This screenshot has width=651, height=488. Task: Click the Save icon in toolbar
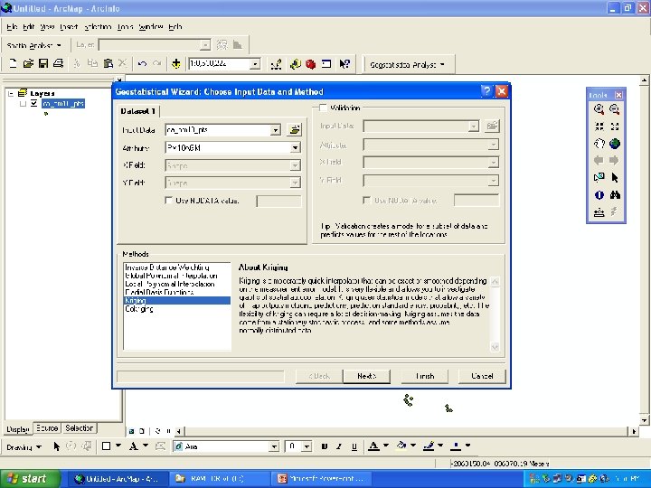(x=43, y=63)
